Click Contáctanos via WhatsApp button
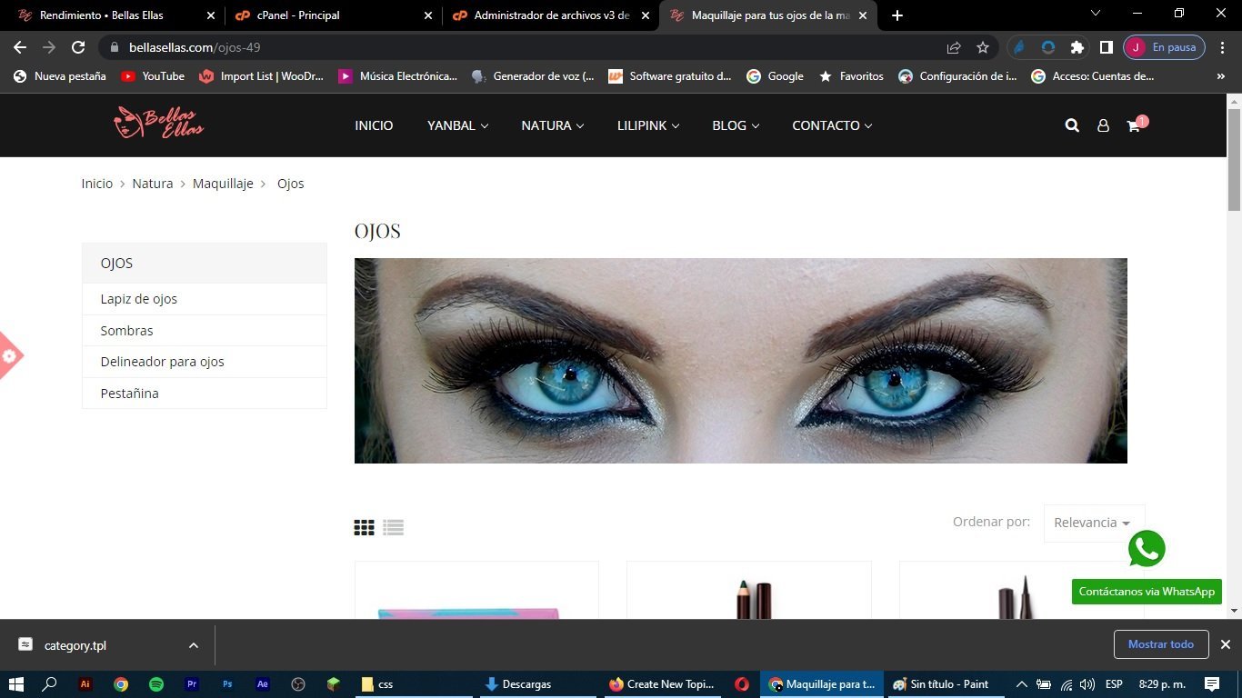Image resolution: width=1242 pixels, height=698 pixels. [1147, 592]
